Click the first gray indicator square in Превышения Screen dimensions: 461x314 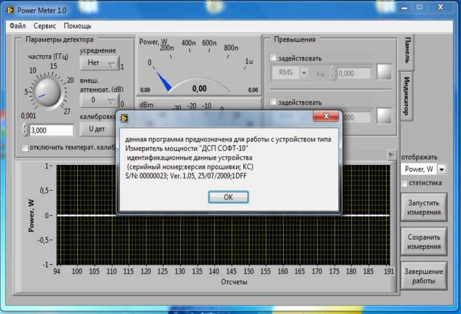(384, 73)
